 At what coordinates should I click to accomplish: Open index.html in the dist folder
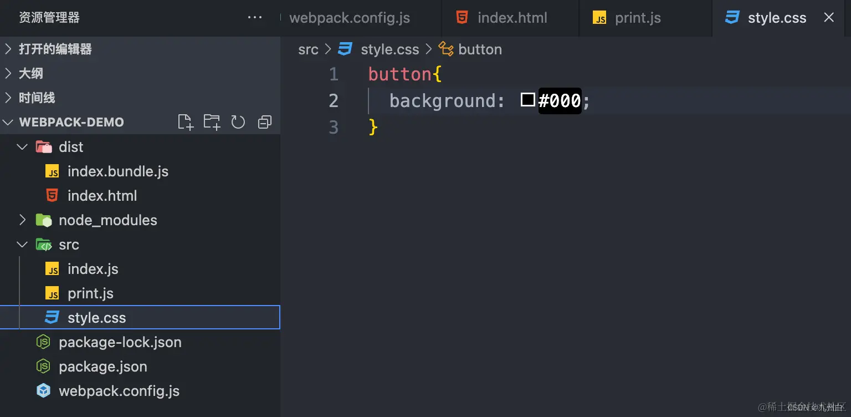point(102,196)
